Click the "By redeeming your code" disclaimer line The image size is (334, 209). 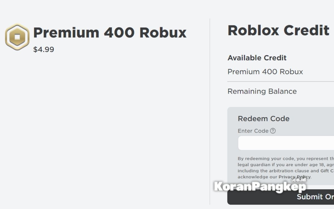click(286, 159)
